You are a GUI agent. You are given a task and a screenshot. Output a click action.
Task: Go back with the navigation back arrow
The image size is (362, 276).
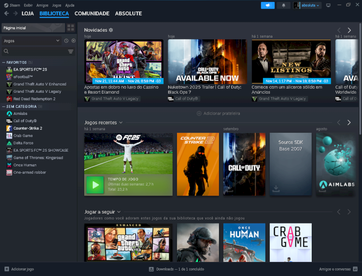click(x=6, y=14)
